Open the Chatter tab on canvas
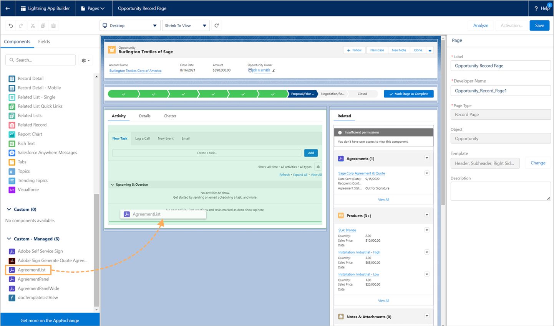This screenshot has width=554, height=326. 170,116
